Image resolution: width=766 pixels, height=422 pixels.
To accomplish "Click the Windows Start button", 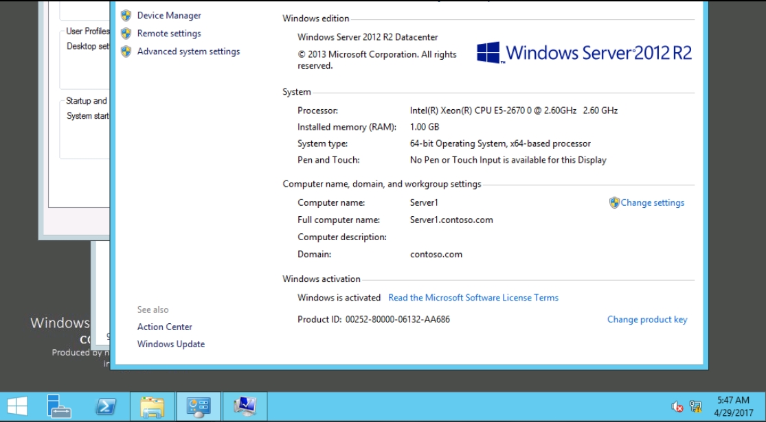I will coord(17,406).
